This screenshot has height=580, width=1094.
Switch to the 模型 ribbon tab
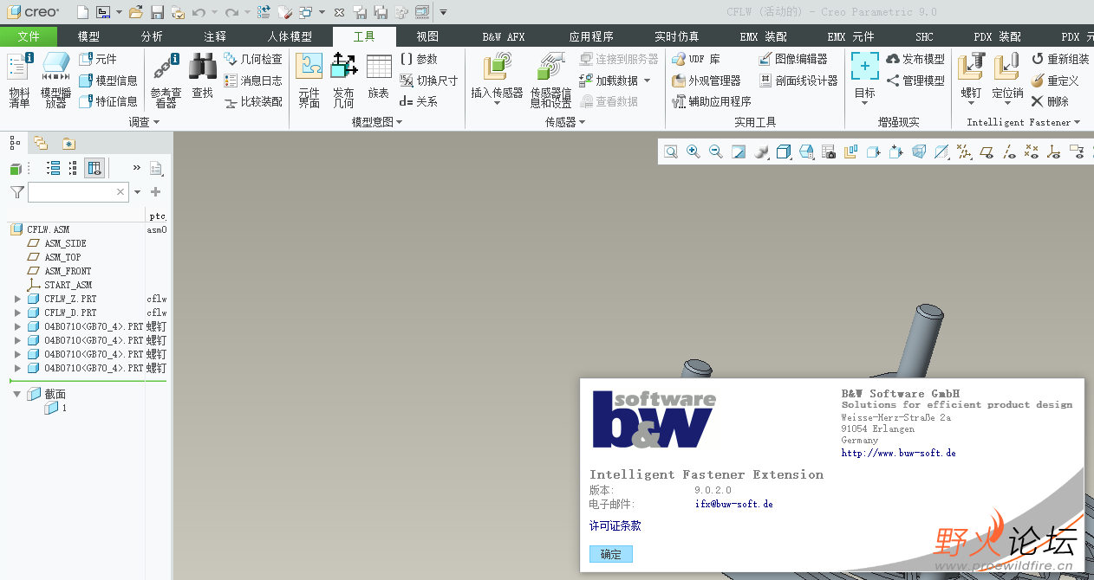[x=88, y=36]
